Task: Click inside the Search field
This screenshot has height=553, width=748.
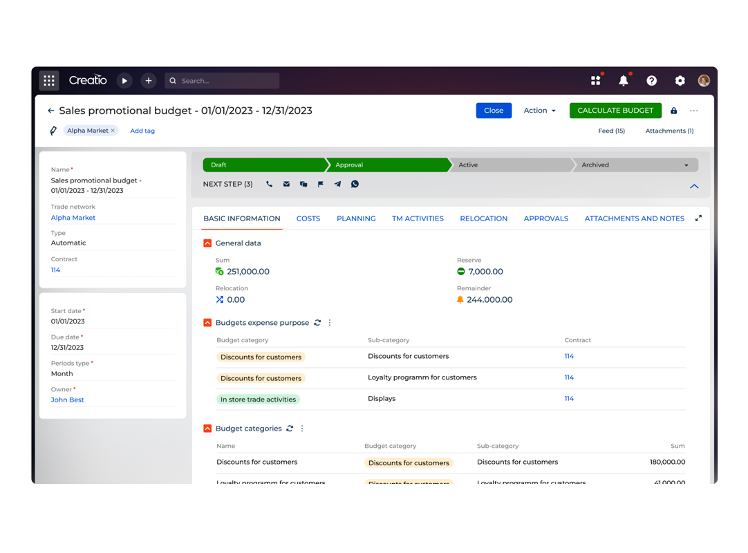Action: (221, 80)
